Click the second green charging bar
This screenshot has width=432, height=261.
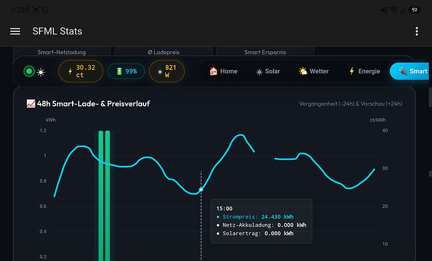coord(108,196)
